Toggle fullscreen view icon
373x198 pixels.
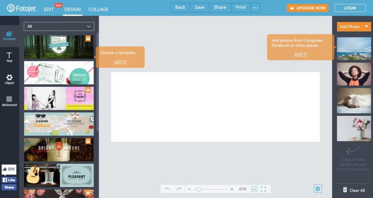click(x=263, y=189)
